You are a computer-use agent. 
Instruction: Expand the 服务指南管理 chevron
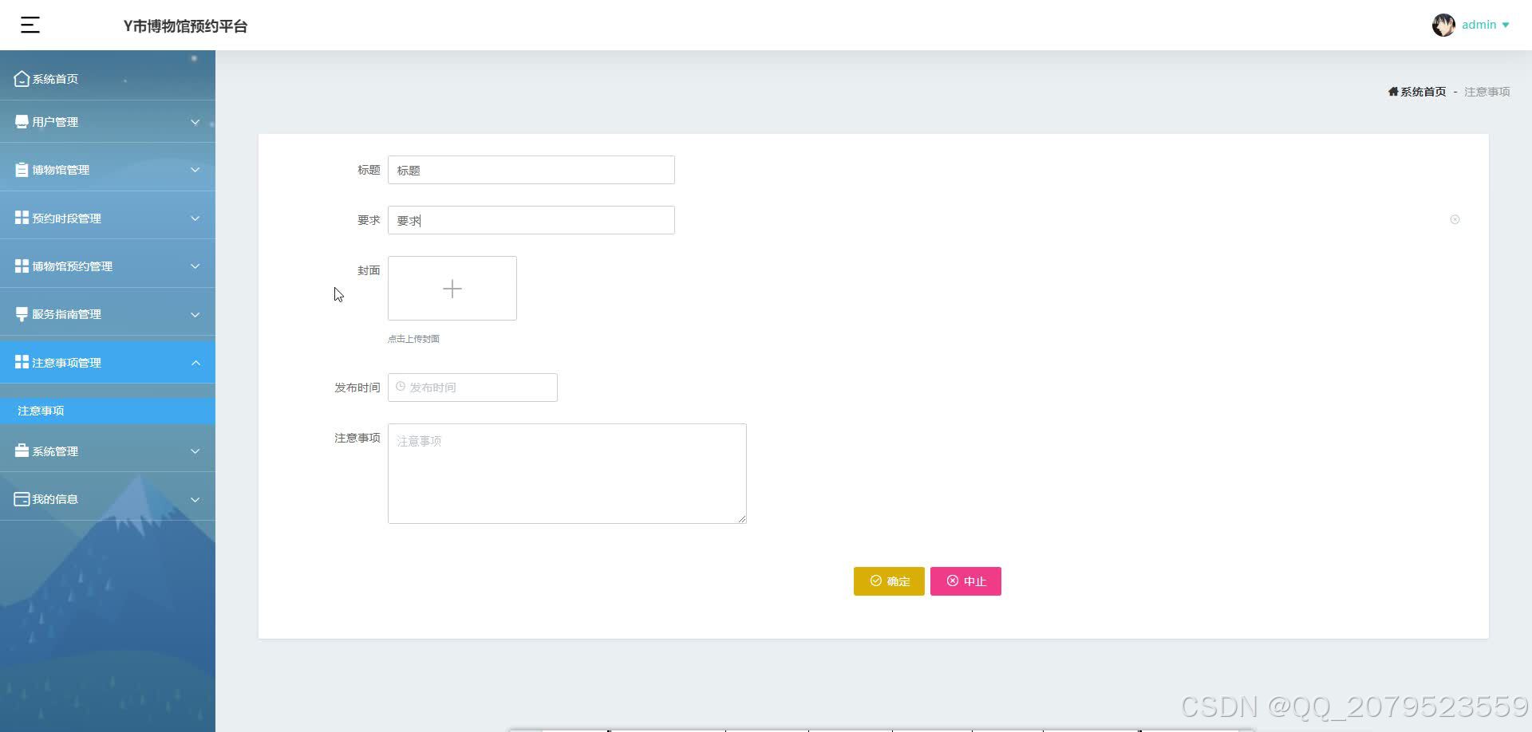click(195, 314)
